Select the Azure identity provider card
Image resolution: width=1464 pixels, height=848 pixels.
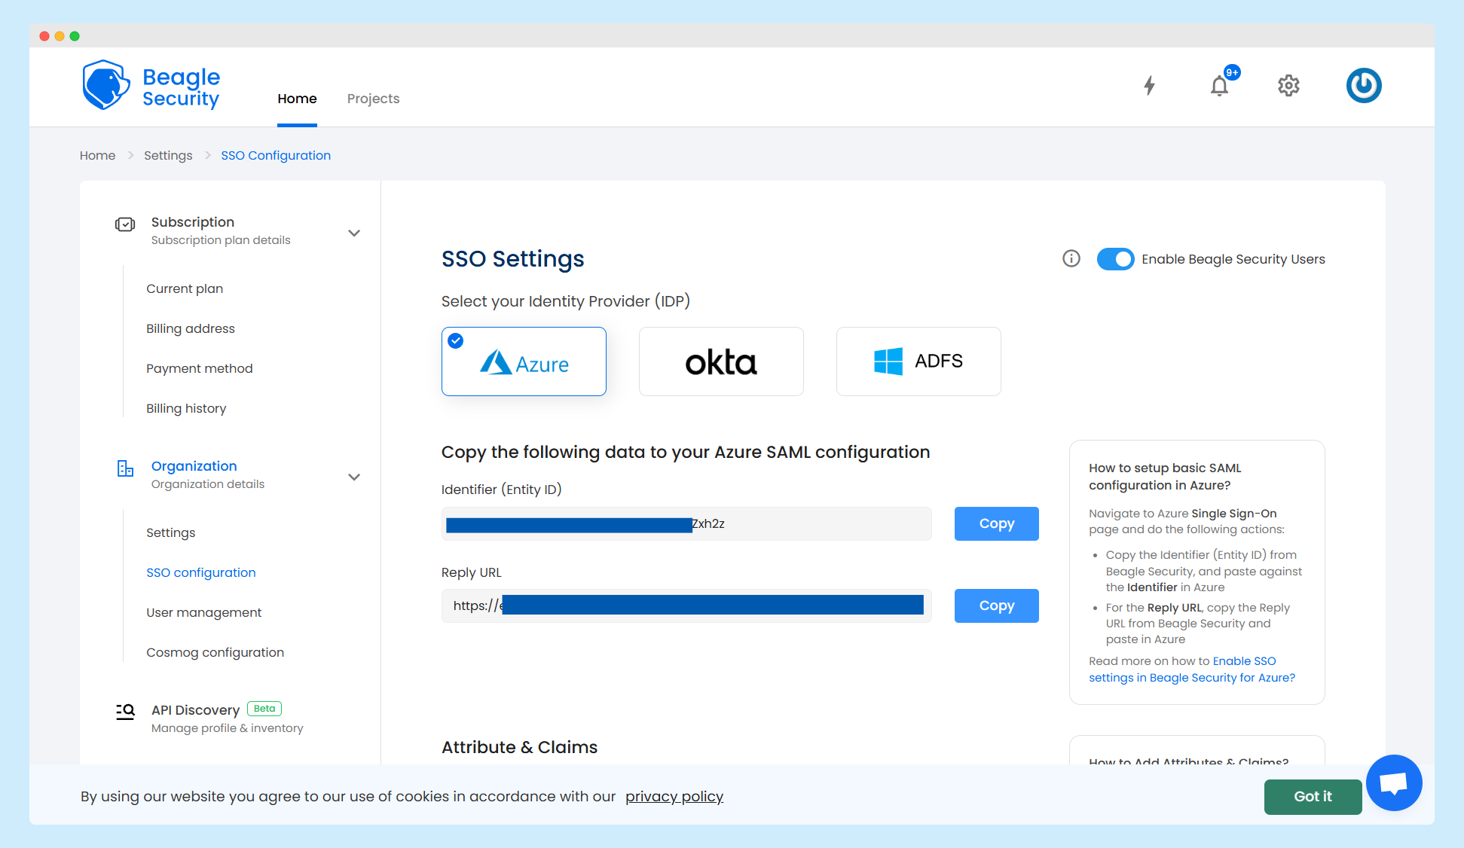(524, 361)
